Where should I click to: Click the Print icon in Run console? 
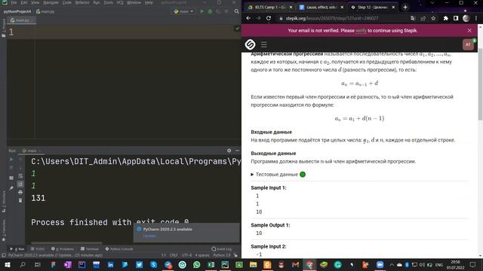[x=20, y=193]
